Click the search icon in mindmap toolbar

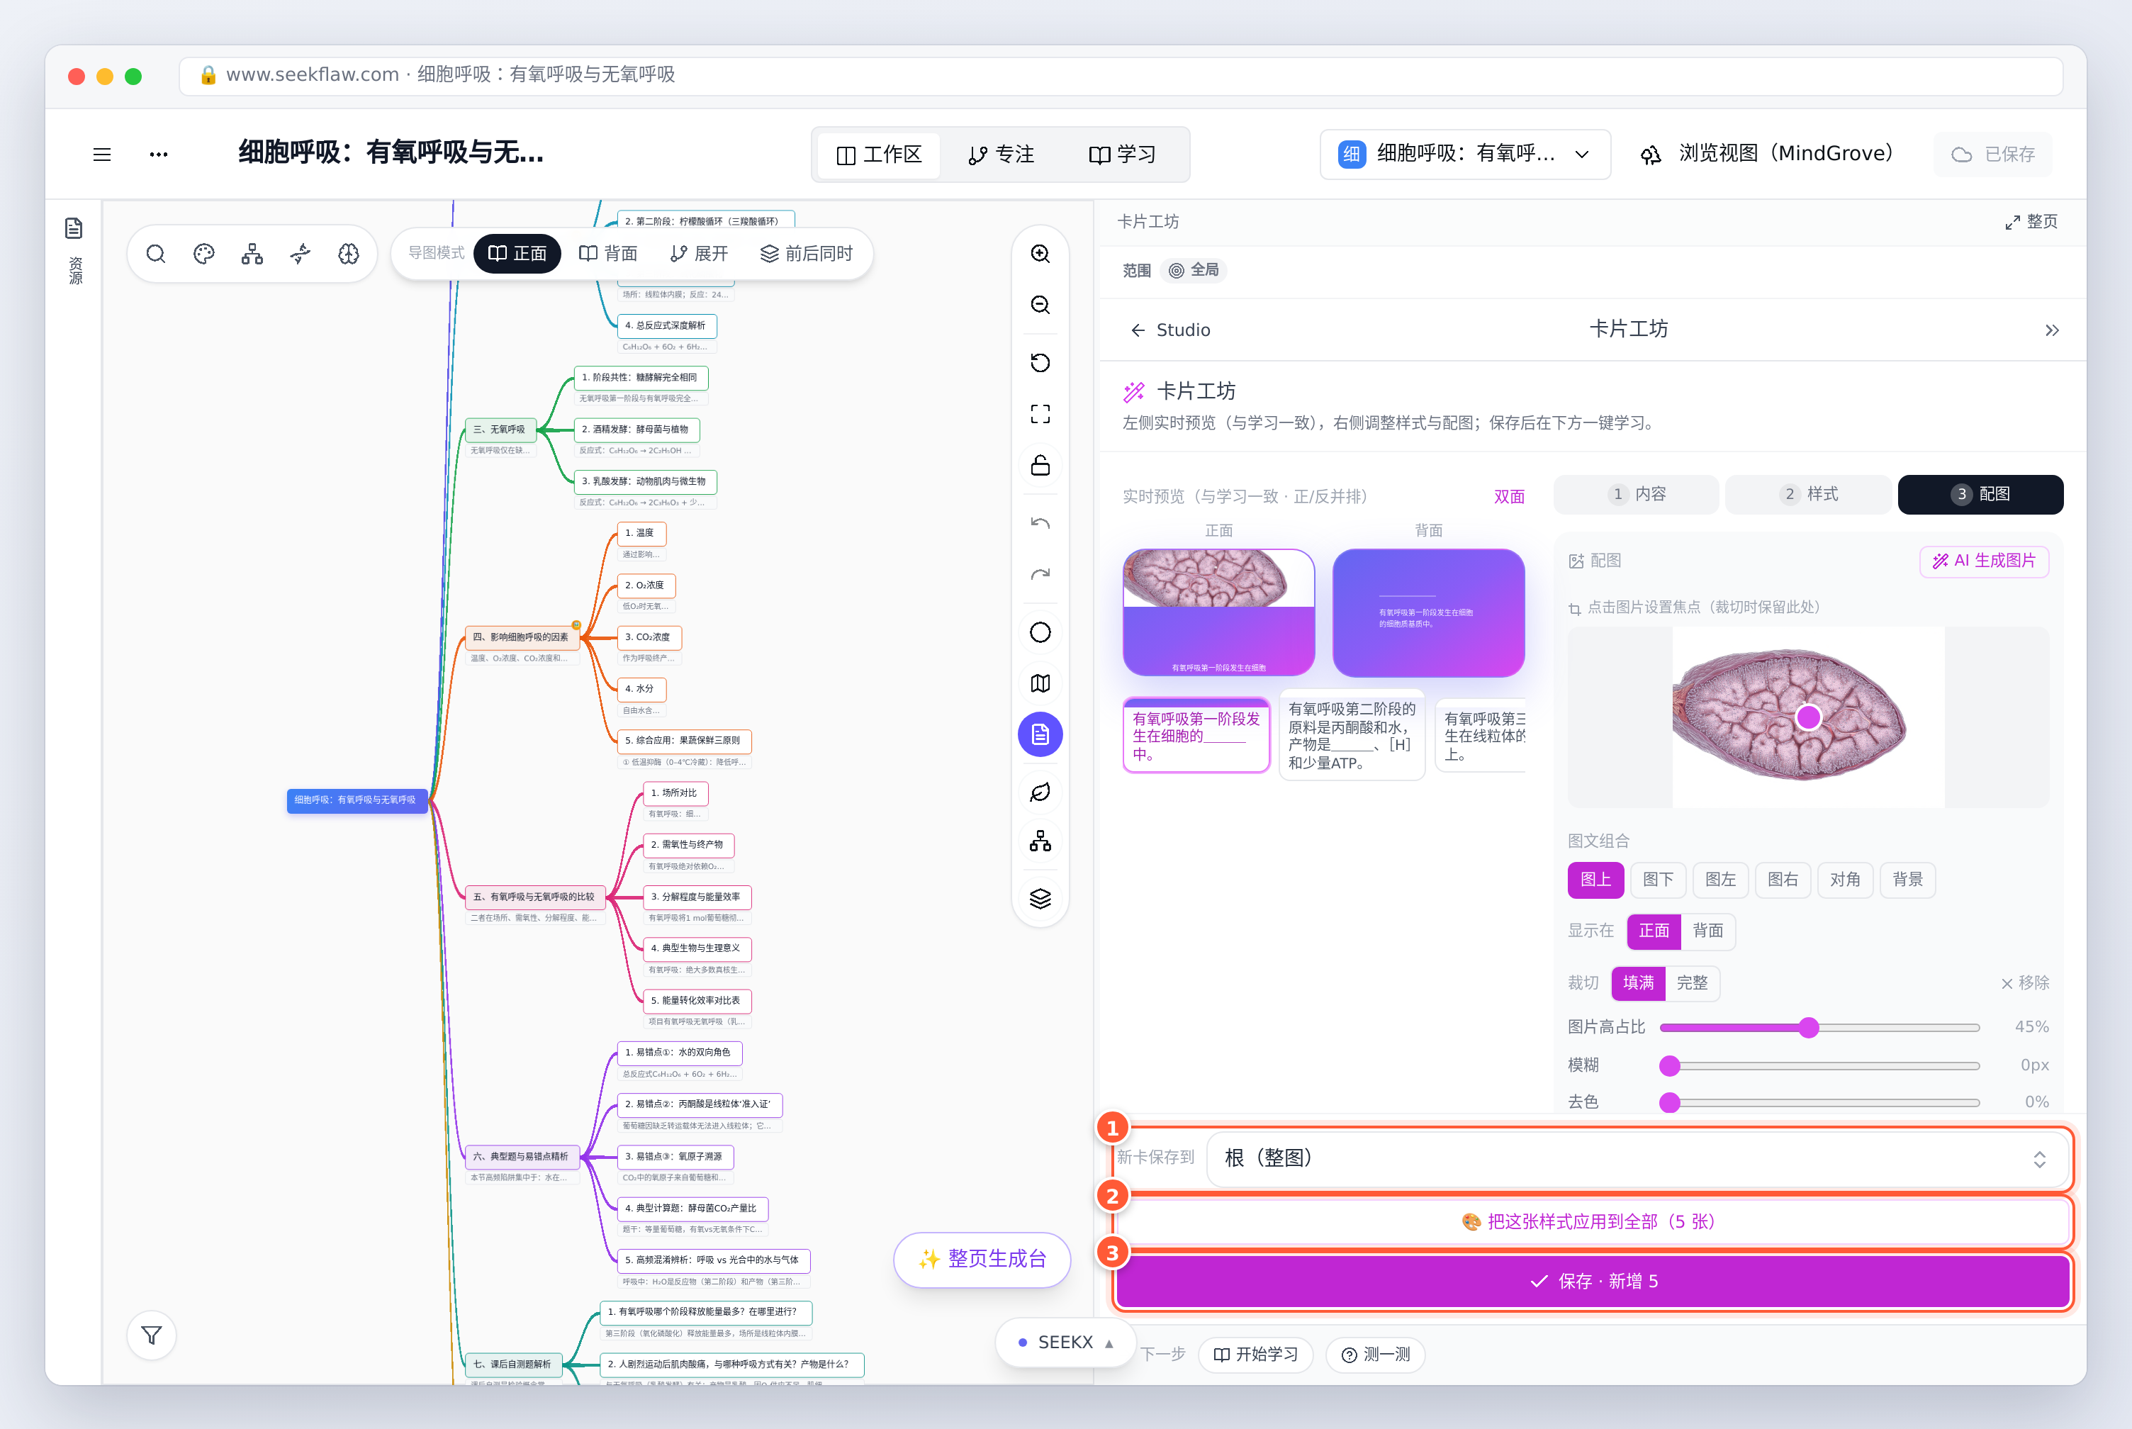(x=156, y=253)
